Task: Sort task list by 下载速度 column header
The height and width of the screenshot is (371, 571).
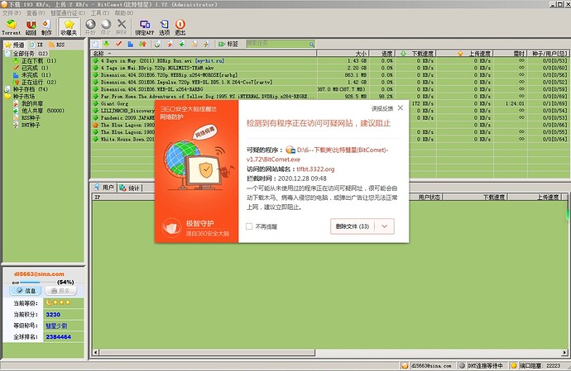Action: 415,54
